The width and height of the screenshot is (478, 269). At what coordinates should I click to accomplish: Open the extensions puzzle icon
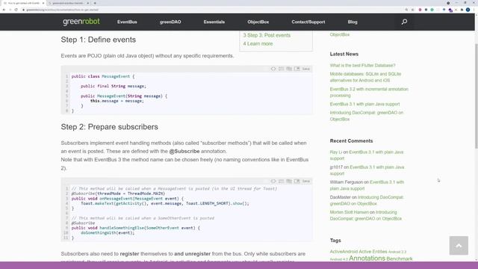[x=462, y=10]
